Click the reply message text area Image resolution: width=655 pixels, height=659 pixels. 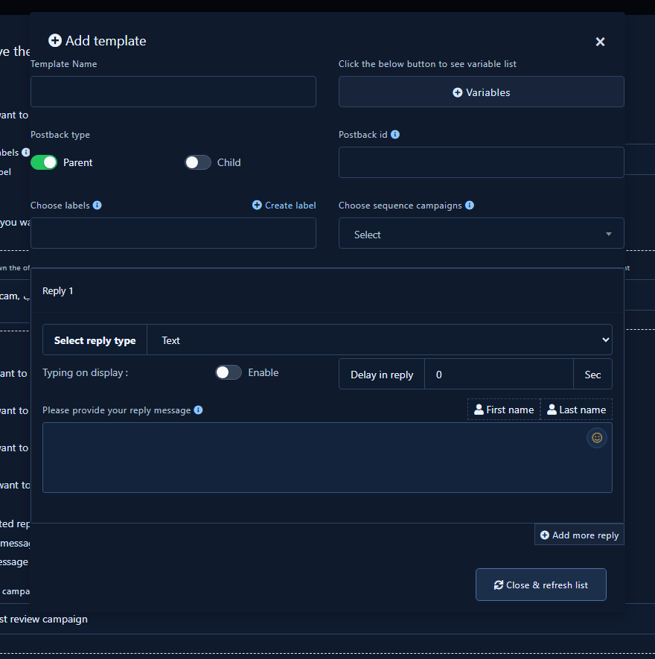327,458
